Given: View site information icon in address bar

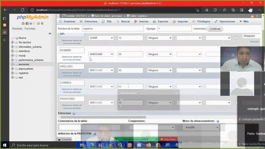Looking at the screenshot, I should point(32,10).
